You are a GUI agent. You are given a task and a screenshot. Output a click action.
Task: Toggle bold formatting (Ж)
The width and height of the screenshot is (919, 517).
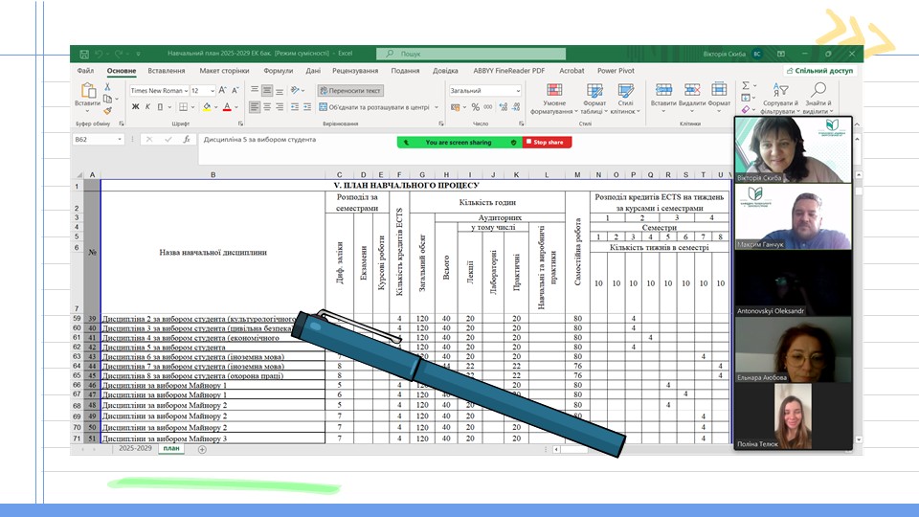(x=135, y=107)
